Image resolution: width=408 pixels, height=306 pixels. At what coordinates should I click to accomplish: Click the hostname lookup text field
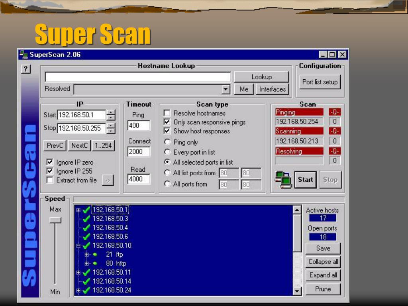[x=137, y=77]
